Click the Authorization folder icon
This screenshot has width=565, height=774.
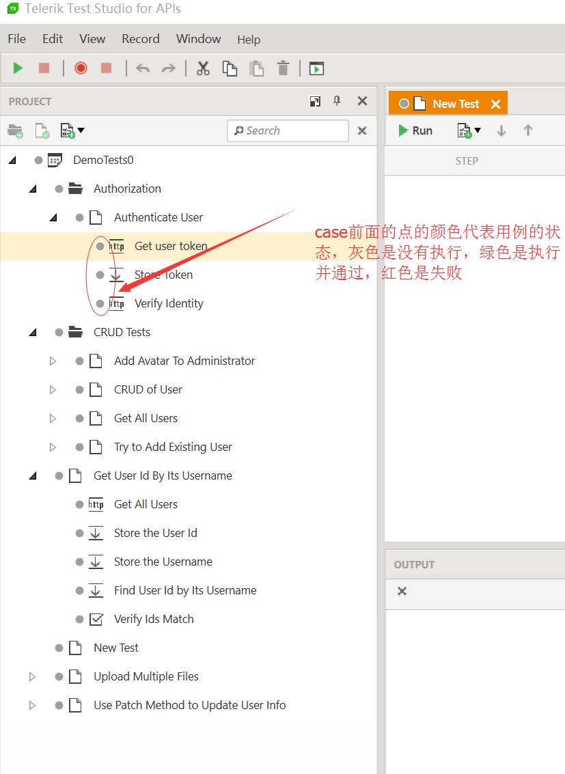tap(76, 189)
